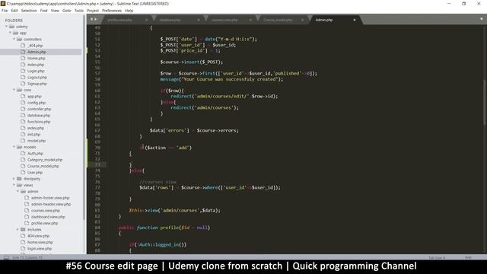Image resolution: width=487 pixels, height=274 pixels.
Task: Click the admin-footer.view.php file icon
Action: 27,198
